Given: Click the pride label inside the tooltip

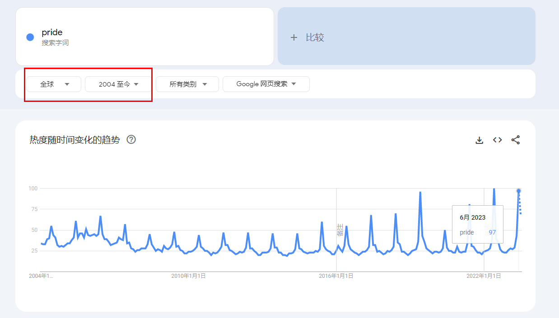Looking at the screenshot, I should click(466, 232).
